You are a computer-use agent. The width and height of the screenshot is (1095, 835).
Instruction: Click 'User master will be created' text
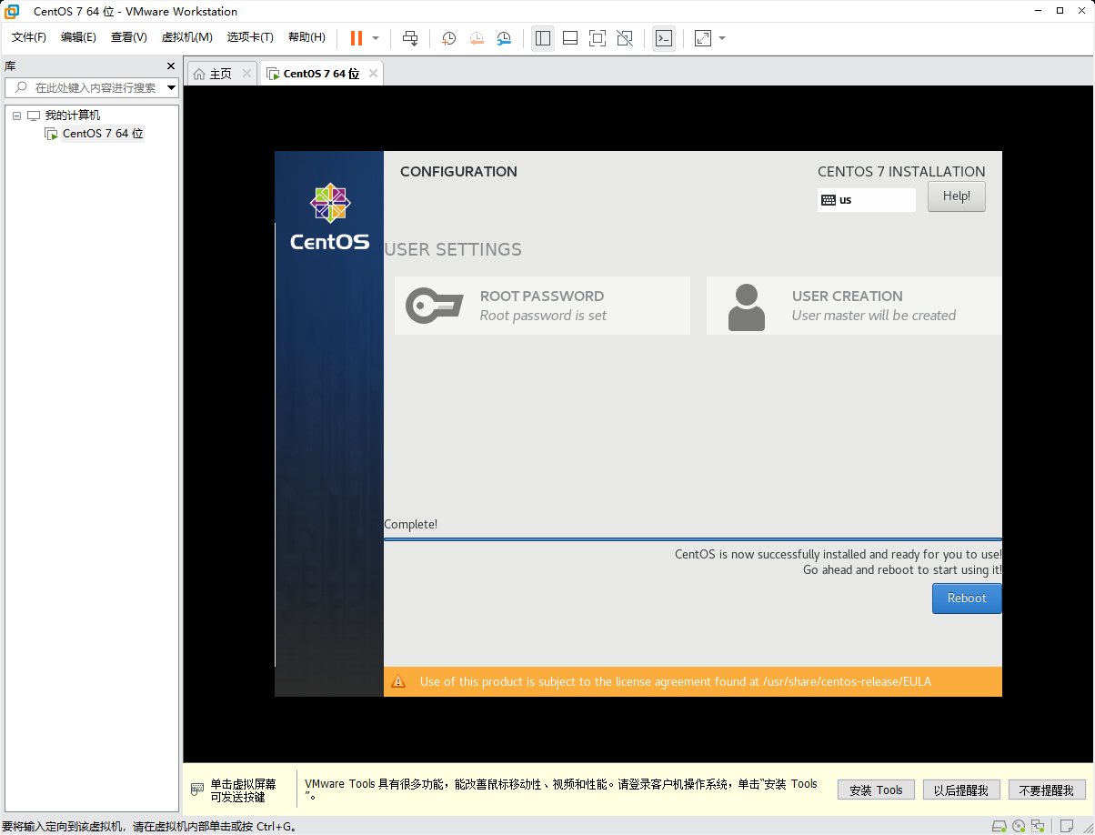874,316
